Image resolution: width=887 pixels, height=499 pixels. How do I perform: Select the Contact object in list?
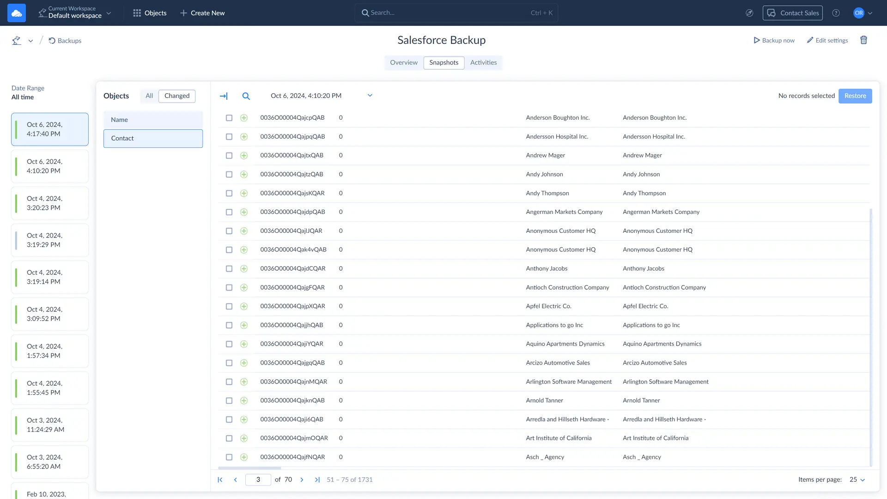tap(153, 139)
